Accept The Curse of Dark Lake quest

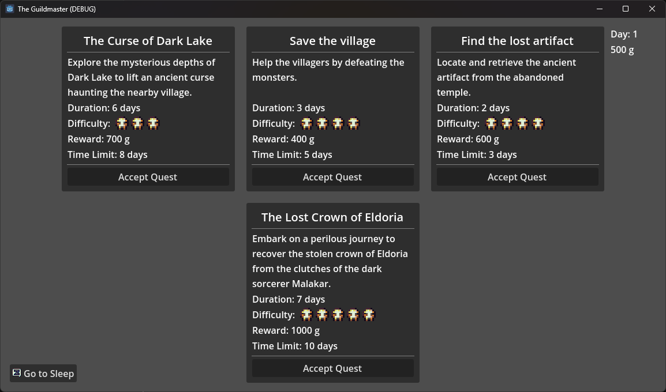(148, 177)
